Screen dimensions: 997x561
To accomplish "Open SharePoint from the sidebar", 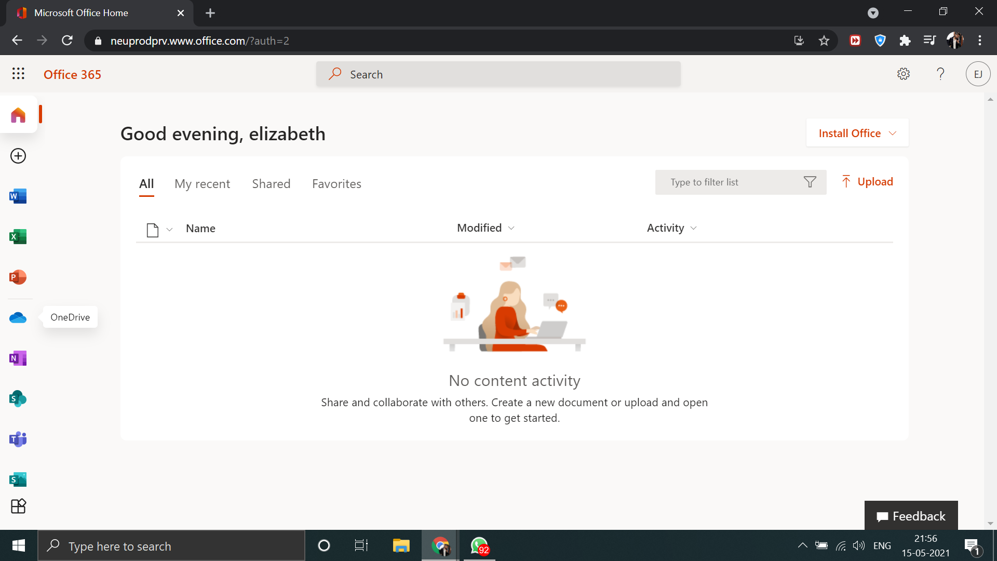I will click(18, 399).
